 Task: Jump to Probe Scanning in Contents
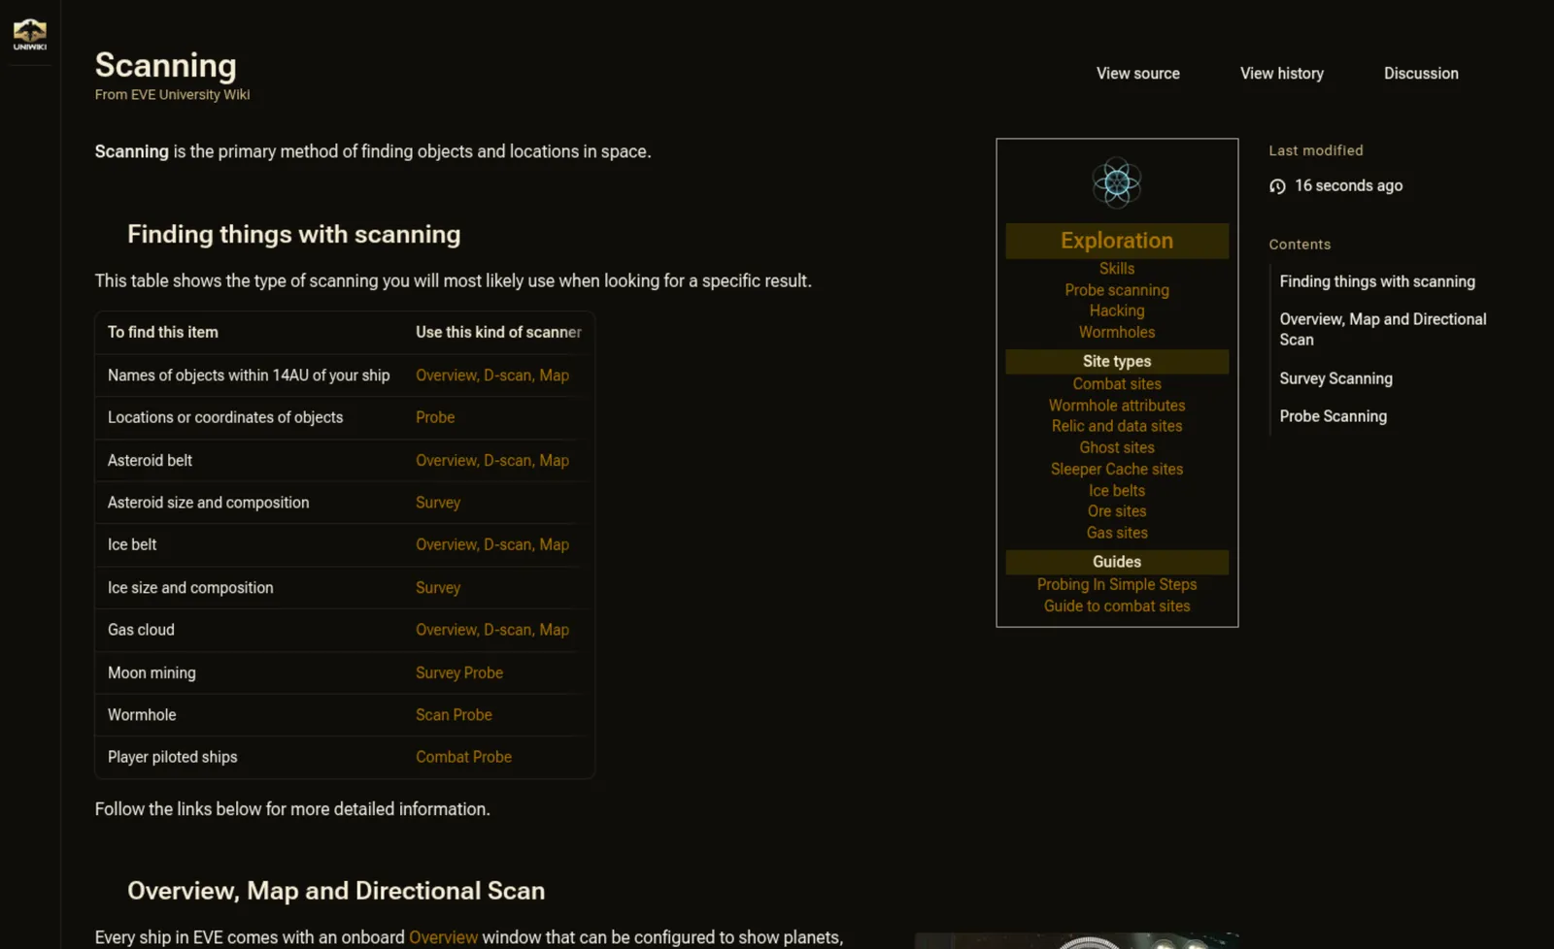(x=1333, y=416)
